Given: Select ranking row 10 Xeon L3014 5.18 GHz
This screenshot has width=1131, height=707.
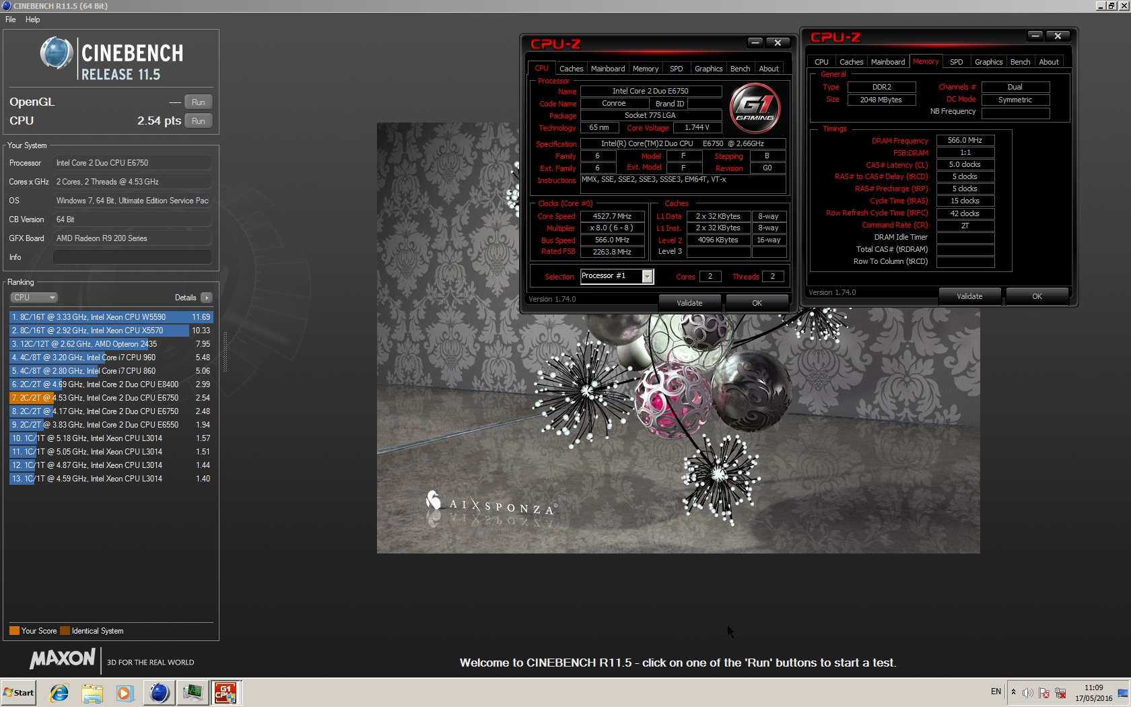Looking at the screenshot, I should tap(111, 438).
